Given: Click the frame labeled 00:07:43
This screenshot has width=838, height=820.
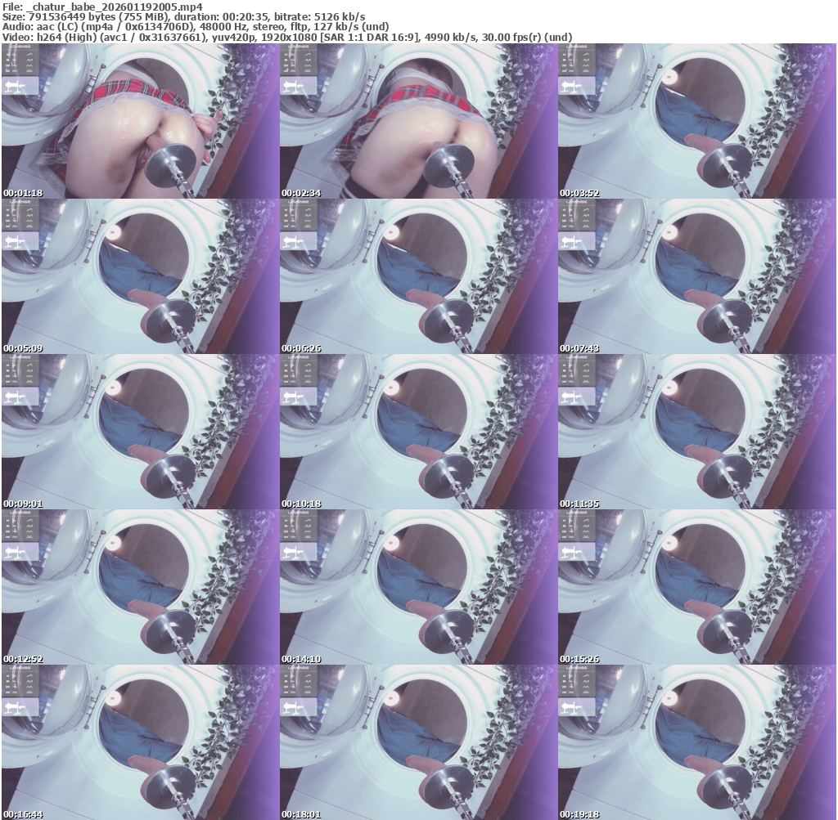Looking at the screenshot, I should (696, 276).
